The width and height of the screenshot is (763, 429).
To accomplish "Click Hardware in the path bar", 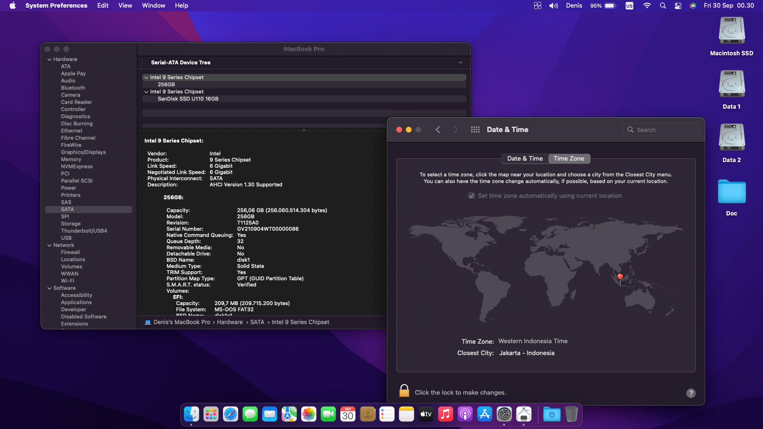I will 230,322.
